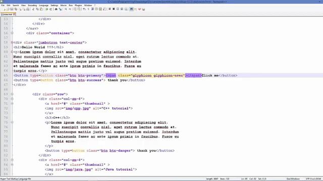
Task: Collapse the paragraph fold on line 60
Action: point(12,52)
